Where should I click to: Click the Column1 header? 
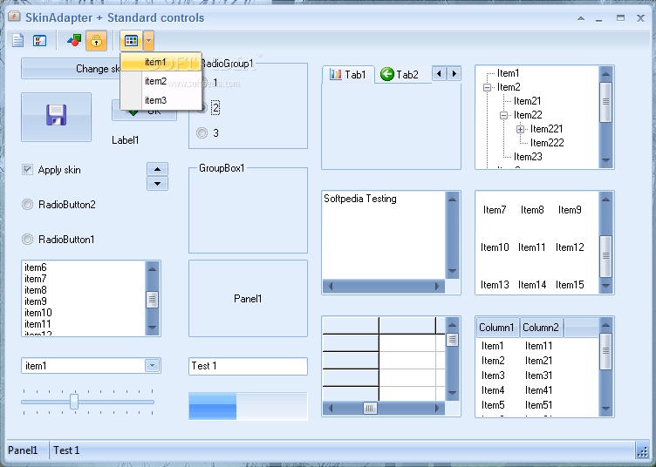496,328
